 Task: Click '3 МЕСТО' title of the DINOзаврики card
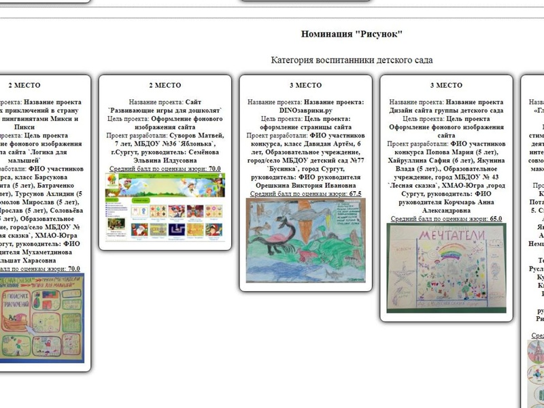pyautogui.click(x=305, y=85)
